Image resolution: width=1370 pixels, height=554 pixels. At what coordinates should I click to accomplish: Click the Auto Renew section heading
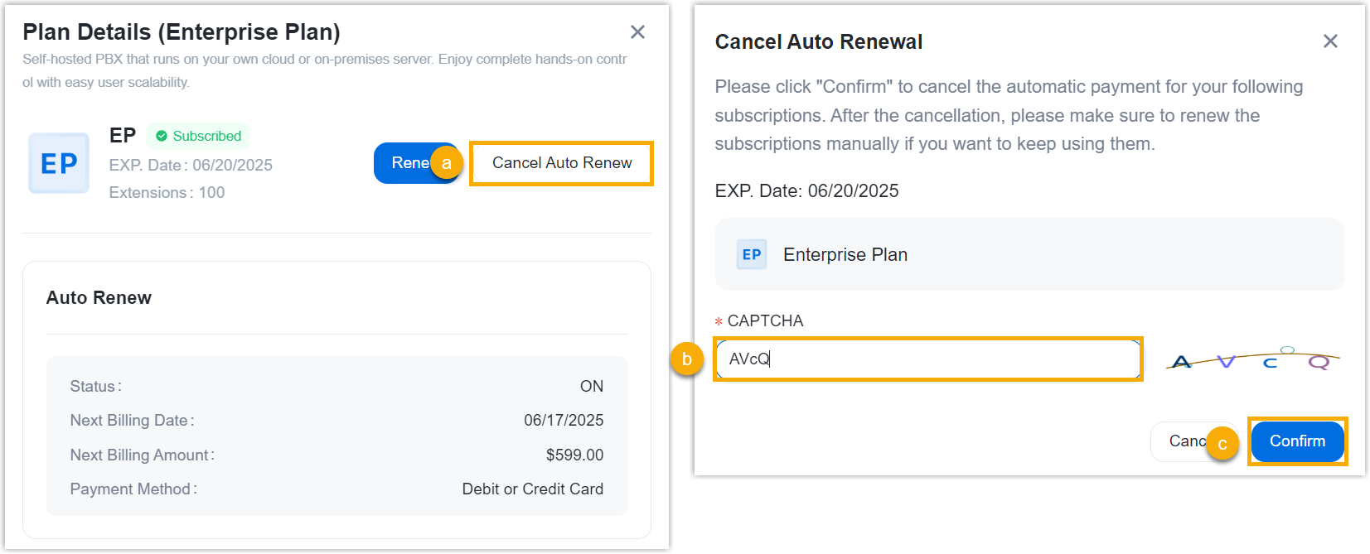click(99, 298)
